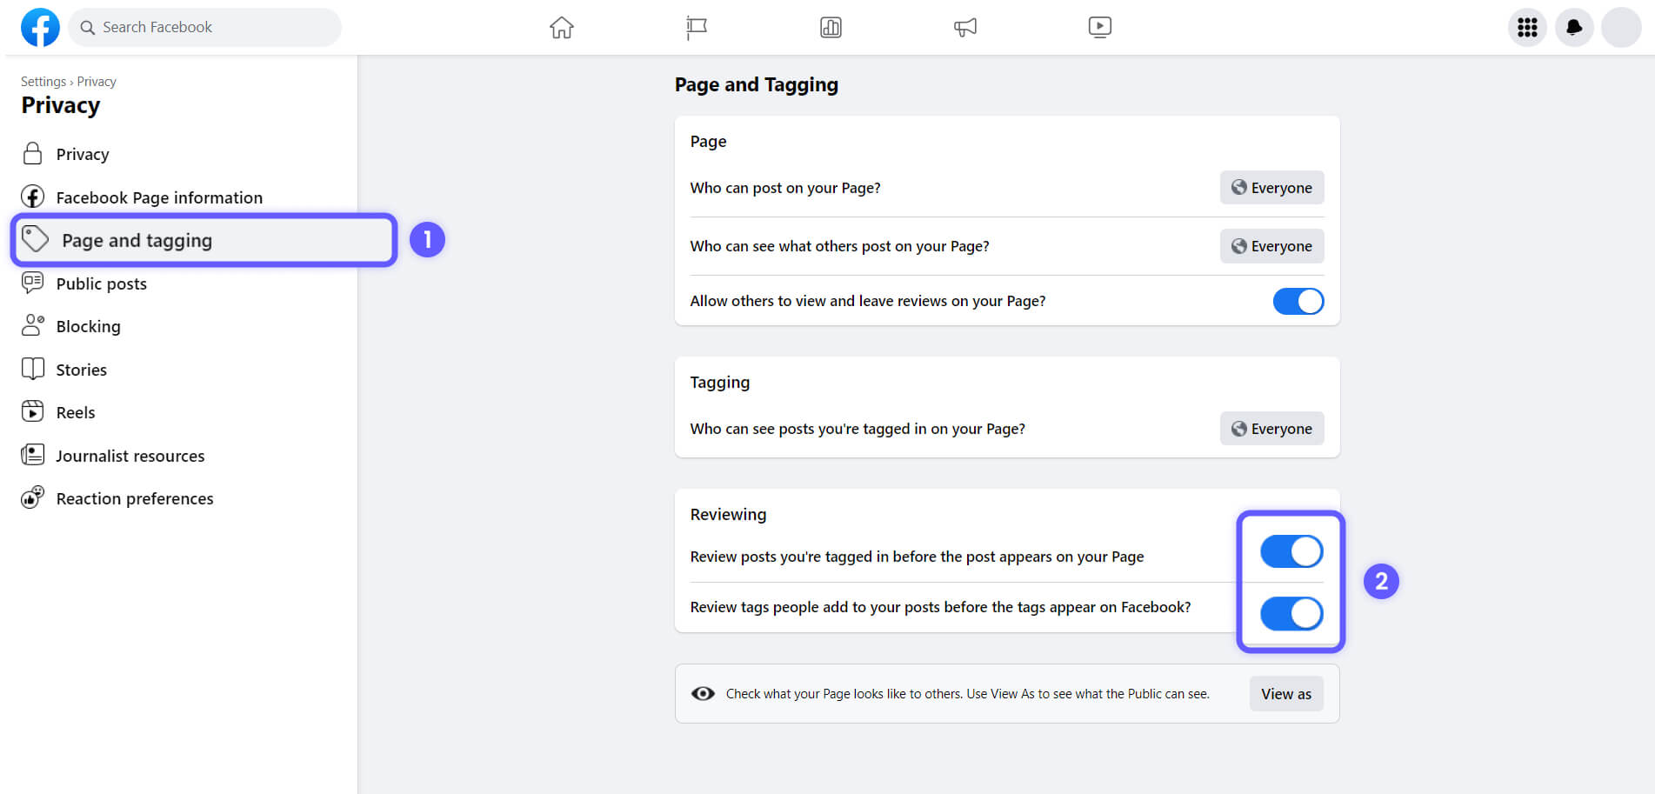Select Public posts in the sidebar
1655x794 pixels.
pos(101,284)
